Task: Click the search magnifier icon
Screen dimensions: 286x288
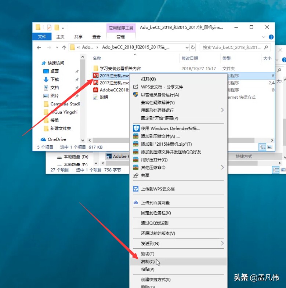Action: click(x=266, y=47)
